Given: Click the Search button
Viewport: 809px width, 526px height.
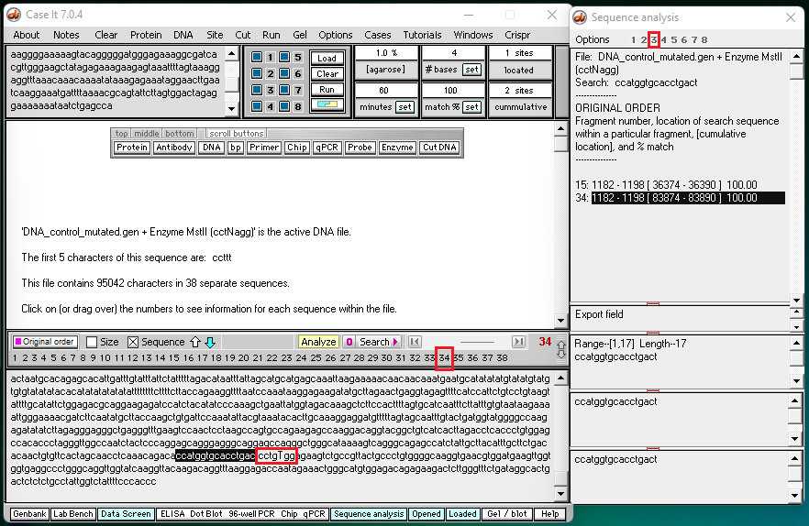Looking at the screenshot, I should (379, 342).
